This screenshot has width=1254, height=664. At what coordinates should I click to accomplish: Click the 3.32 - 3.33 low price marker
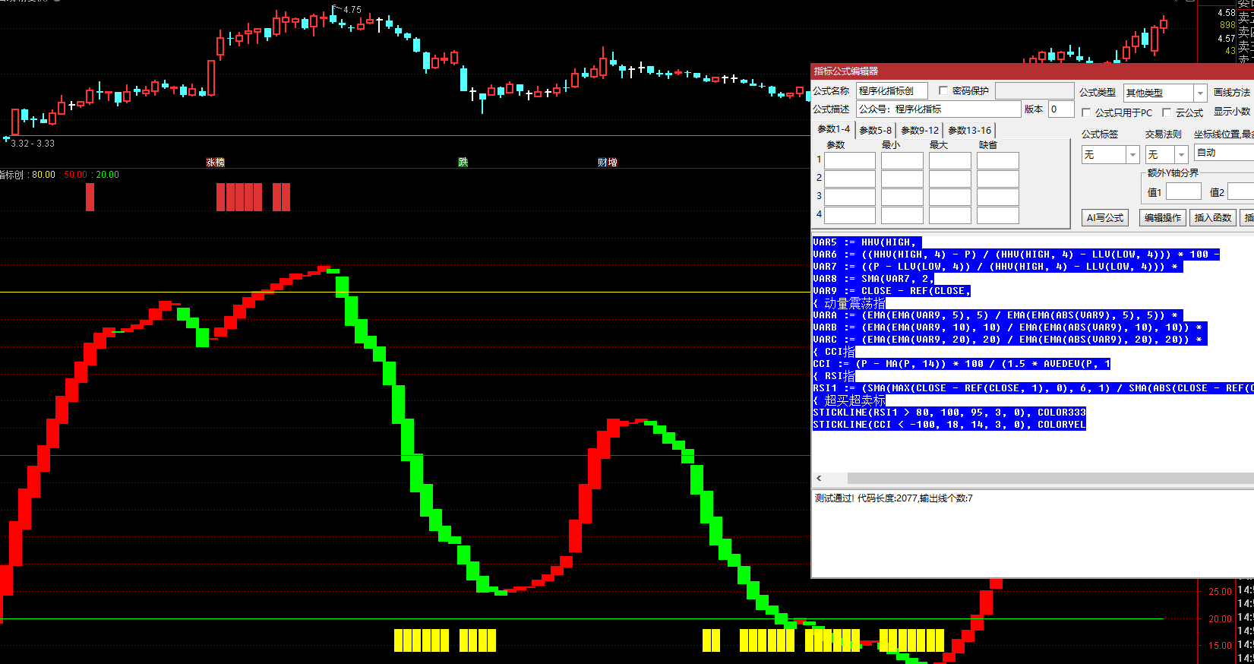pos(33,144)
